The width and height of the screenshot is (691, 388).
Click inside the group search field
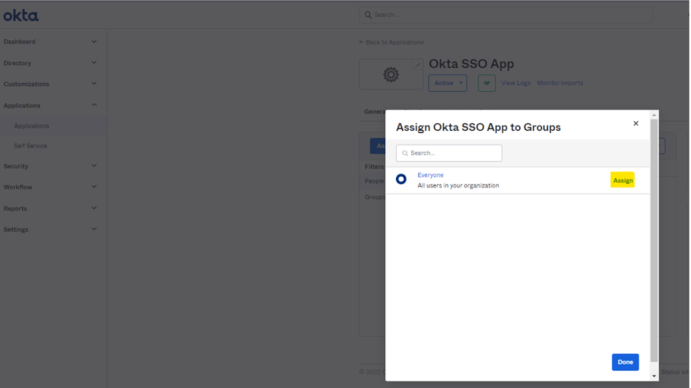(454, 153)
